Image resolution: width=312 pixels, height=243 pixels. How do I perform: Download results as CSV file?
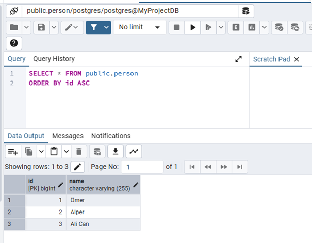pyautogui.click(x=116, y=151)
